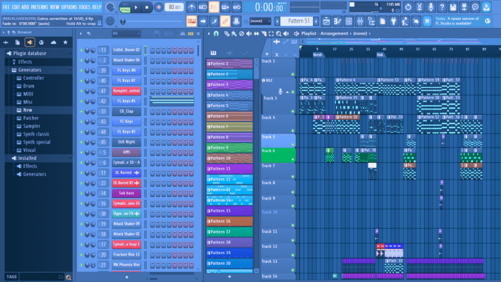Image resolution: width=501 pixels, height=282 pixels.
Task: Open the channel filter All dropdown
Action: pyautogui.click(x=126, y=34)
